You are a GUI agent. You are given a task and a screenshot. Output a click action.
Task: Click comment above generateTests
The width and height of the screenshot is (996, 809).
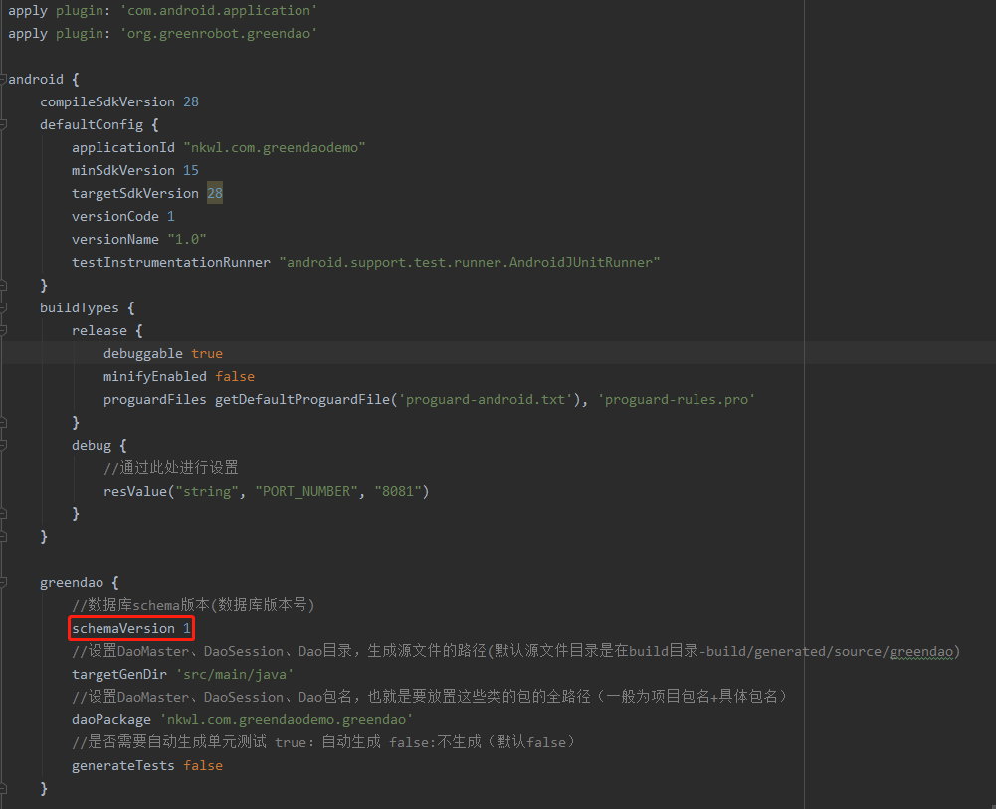coord(324,741)
